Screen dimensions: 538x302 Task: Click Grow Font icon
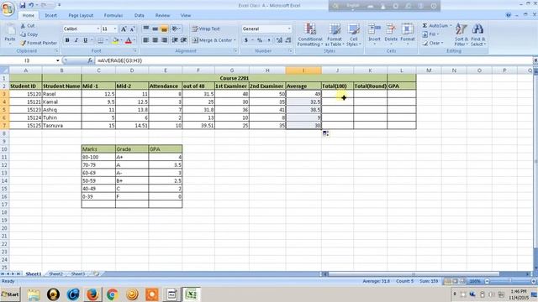click(124, 29)
